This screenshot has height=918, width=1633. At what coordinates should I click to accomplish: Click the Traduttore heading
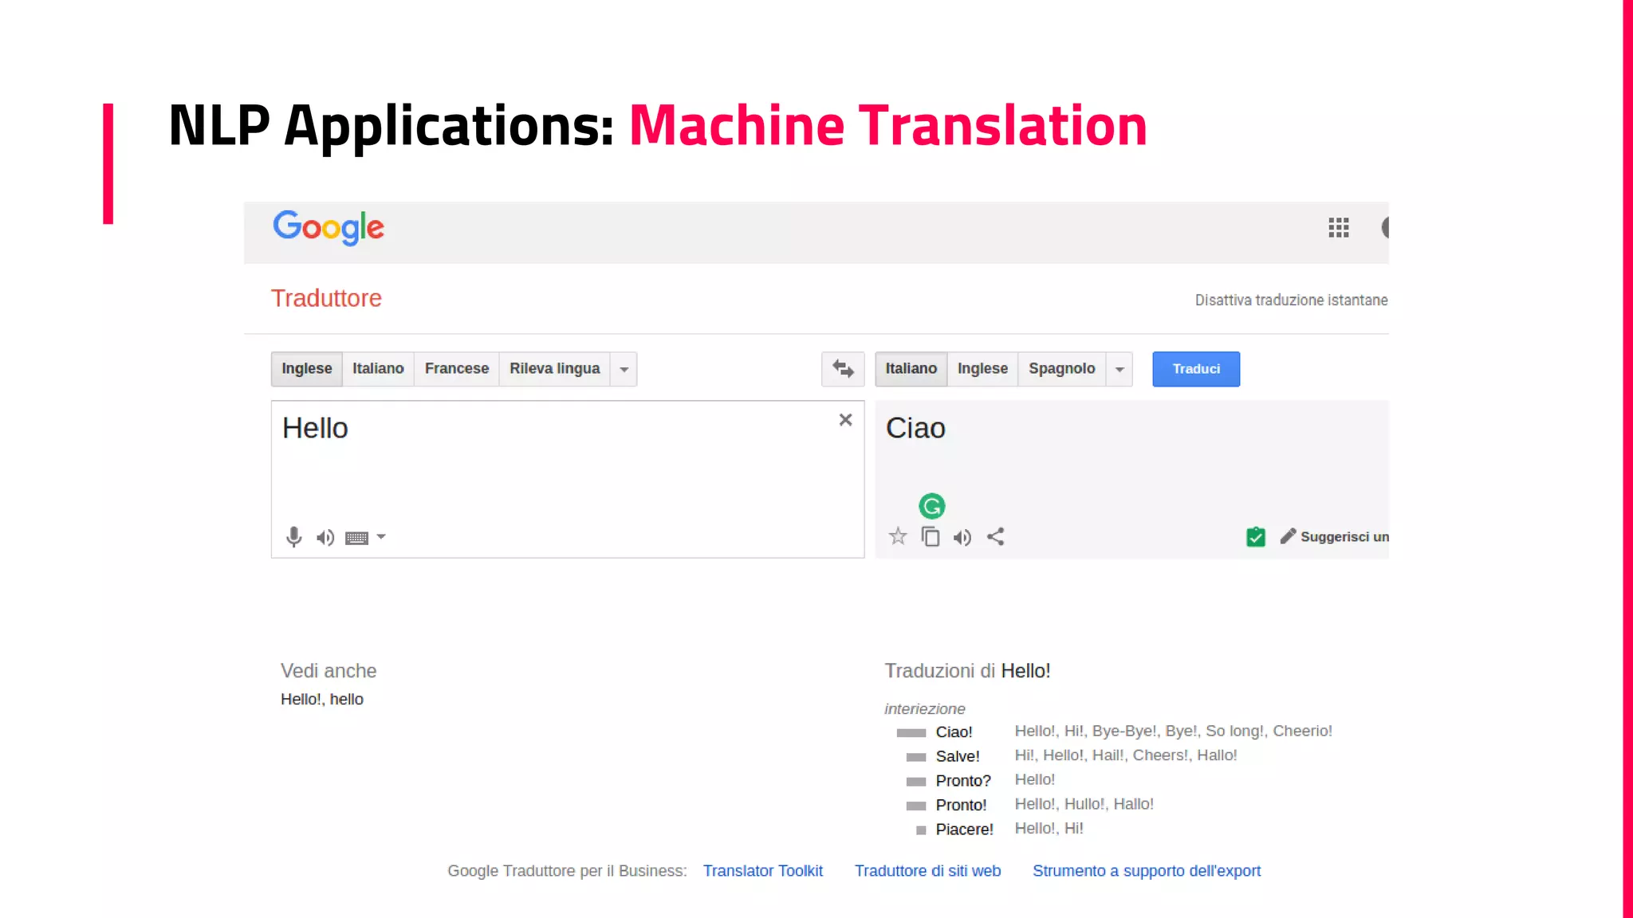coord(326,298)
